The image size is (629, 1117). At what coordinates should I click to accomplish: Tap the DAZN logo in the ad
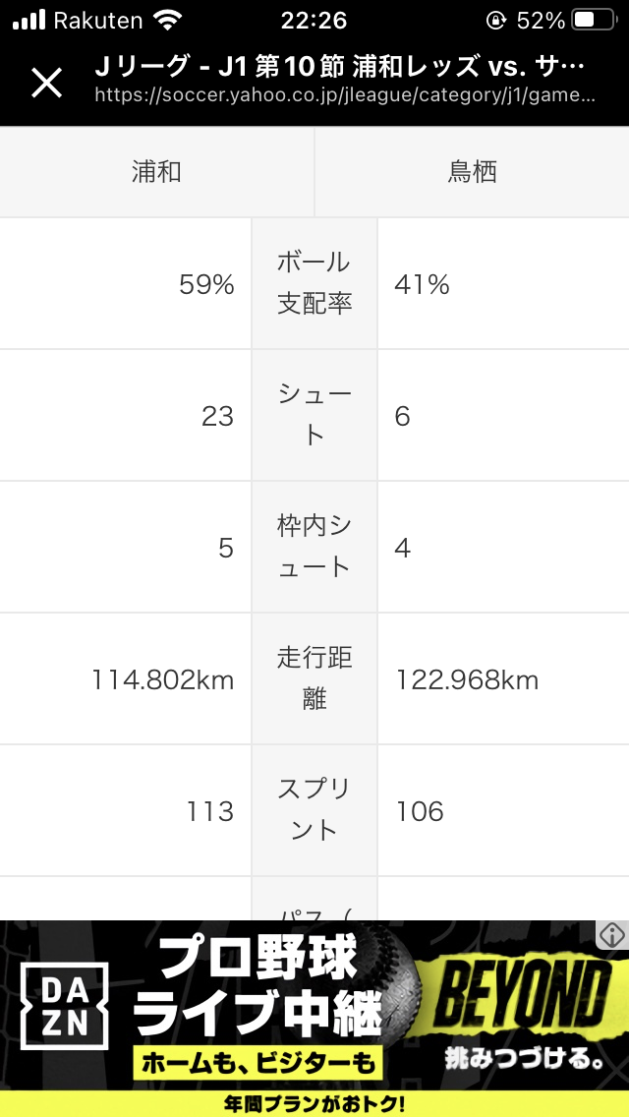click(65, 1005)
